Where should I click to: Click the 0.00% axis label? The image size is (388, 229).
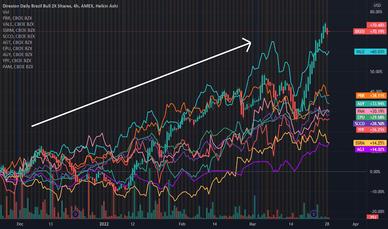(375, 172)
